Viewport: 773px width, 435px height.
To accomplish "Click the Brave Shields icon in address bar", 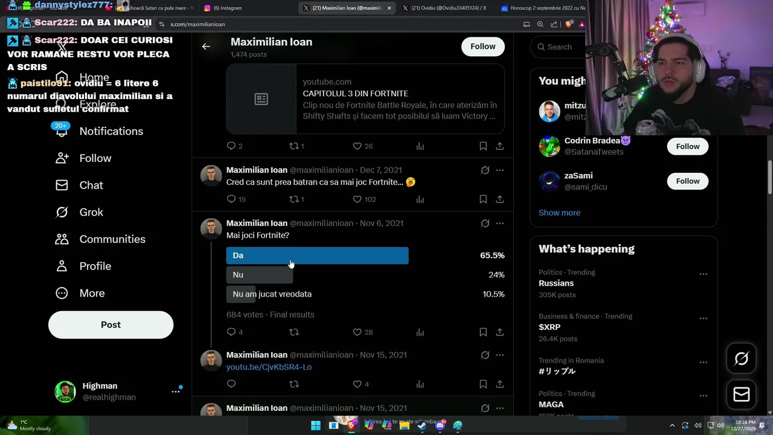I will point(568,24).
